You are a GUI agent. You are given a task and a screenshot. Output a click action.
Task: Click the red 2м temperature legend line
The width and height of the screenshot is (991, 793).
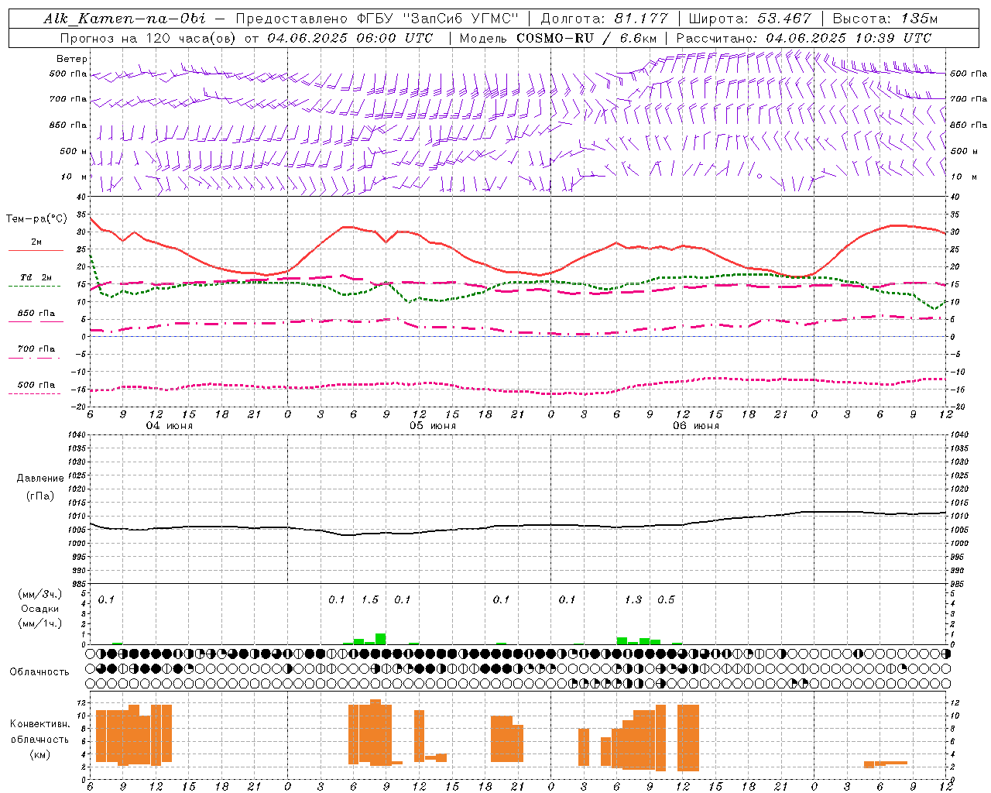coord(36,250)
